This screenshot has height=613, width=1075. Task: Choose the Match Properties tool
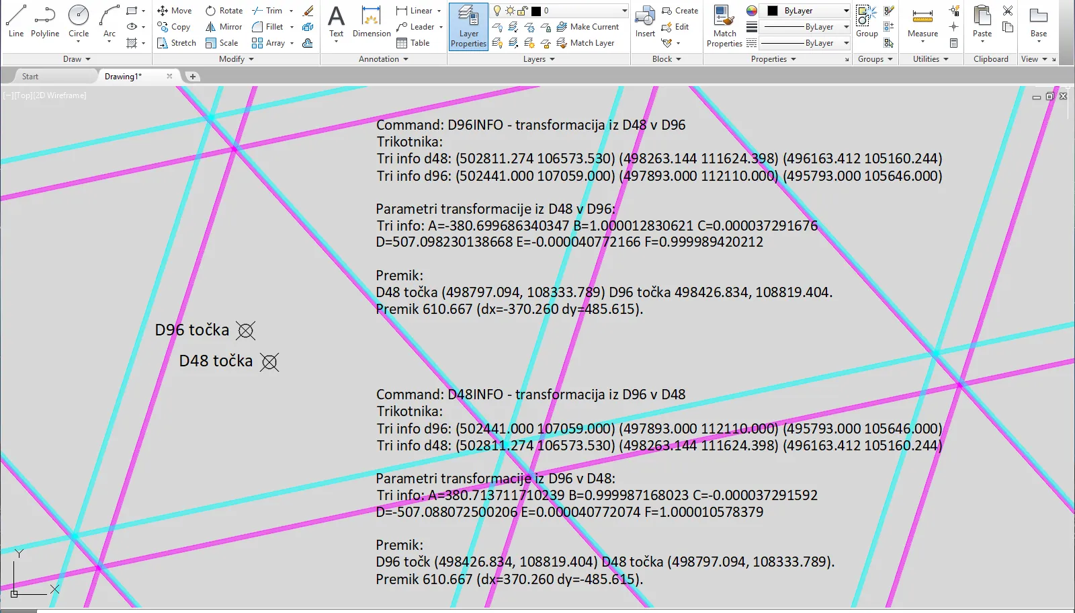point(724,27)
